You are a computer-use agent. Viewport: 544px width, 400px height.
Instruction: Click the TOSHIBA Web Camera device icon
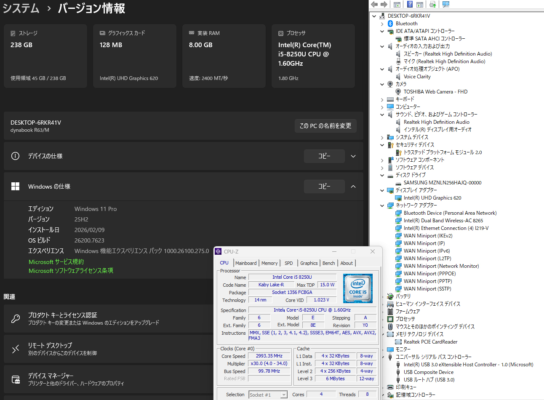point(398,92)
